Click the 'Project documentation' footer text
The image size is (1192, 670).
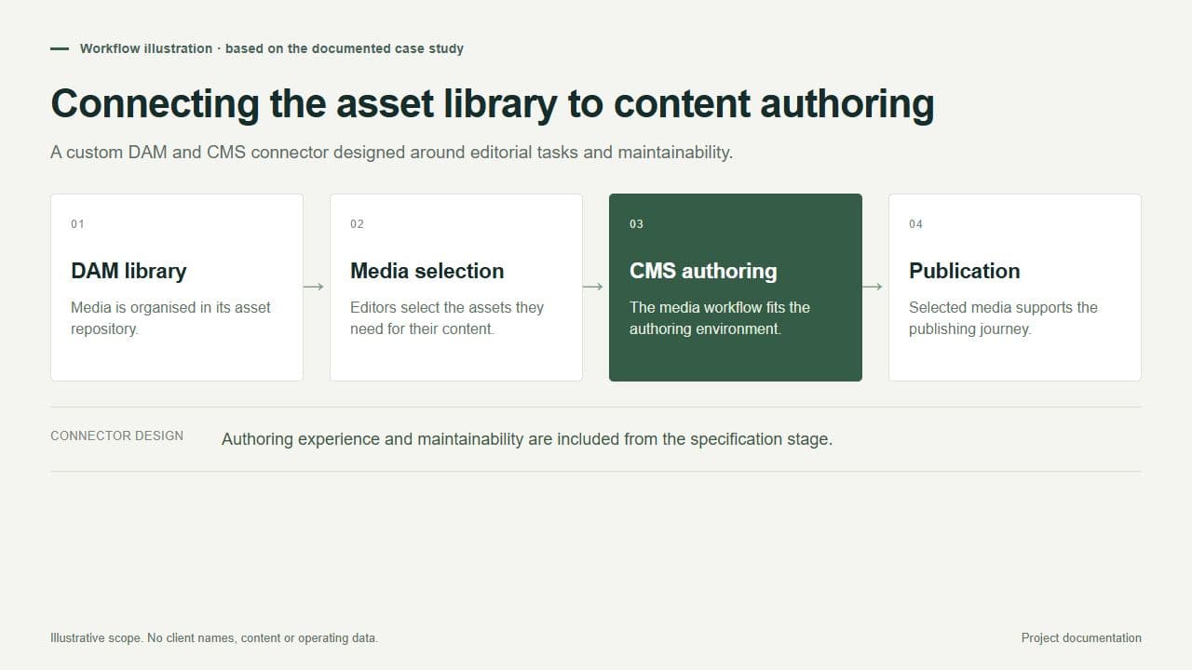pos(1081,638)
